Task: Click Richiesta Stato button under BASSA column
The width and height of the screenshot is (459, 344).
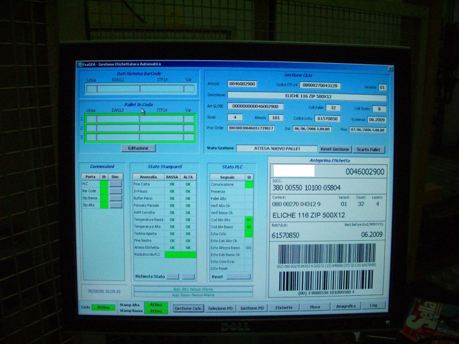Action: click(x=172, y=276)
